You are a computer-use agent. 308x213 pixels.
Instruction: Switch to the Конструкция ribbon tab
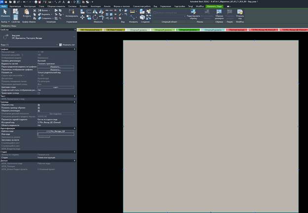pyautogui.click(x=30, y=6)
